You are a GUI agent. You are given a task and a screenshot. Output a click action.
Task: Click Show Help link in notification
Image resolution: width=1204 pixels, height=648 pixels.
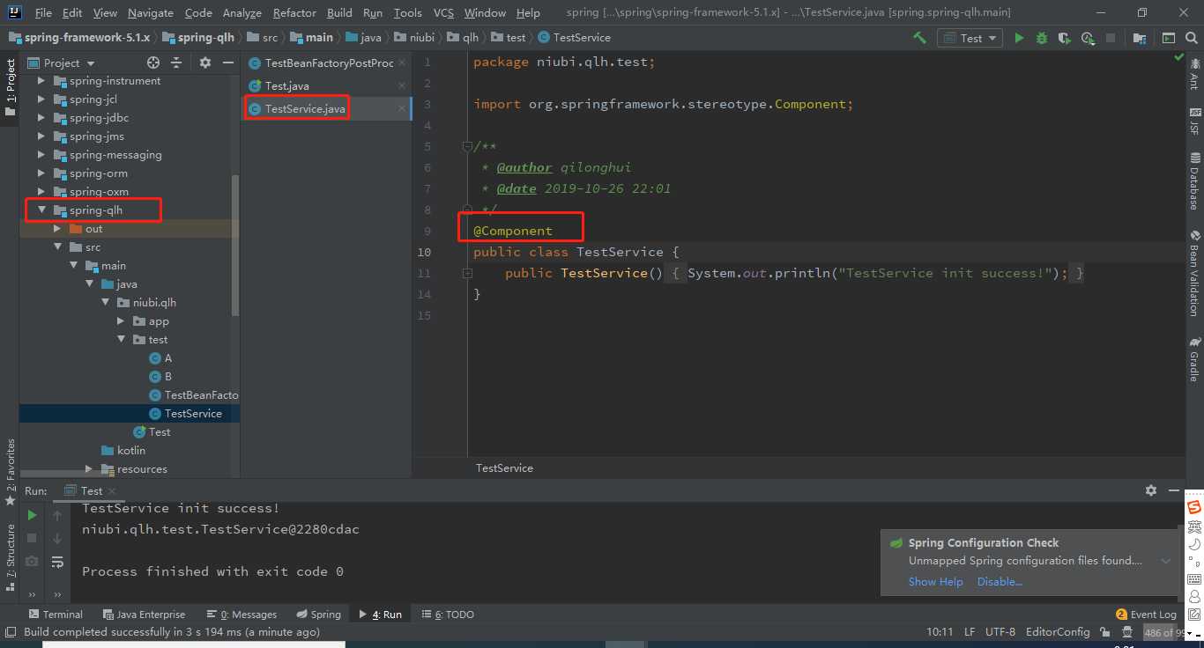click(936, 582)
